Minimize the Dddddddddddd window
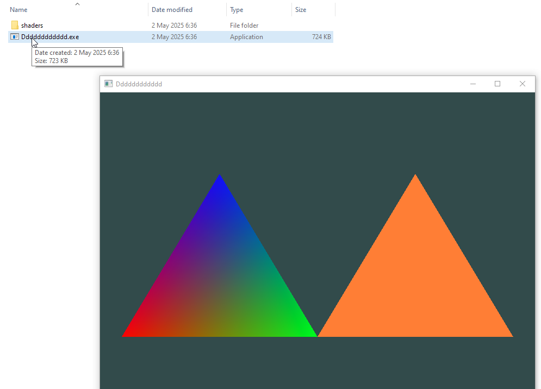This screenshot has width=541, height=389. (x=472, y=84)
